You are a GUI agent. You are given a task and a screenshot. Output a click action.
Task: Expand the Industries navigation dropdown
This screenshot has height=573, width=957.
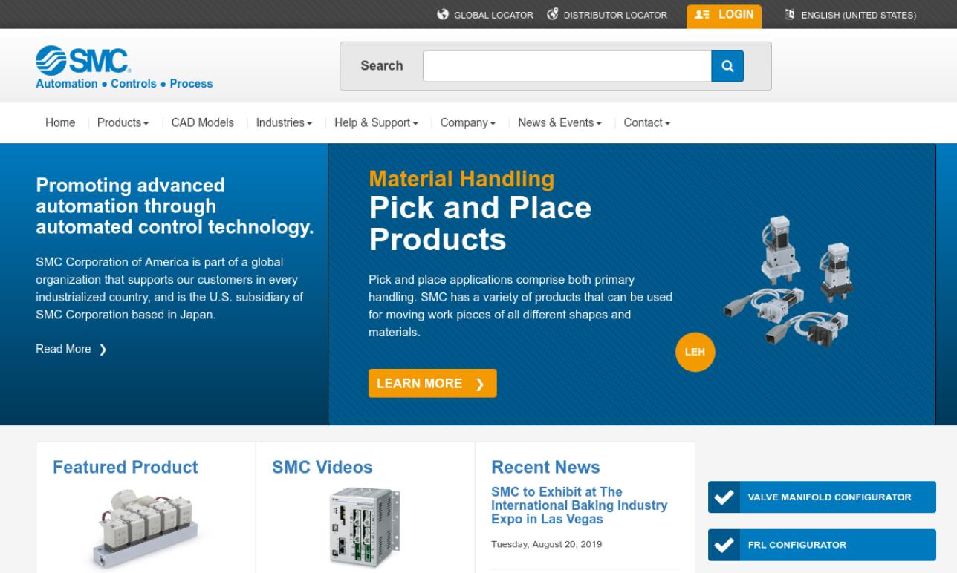coord(282,122)
